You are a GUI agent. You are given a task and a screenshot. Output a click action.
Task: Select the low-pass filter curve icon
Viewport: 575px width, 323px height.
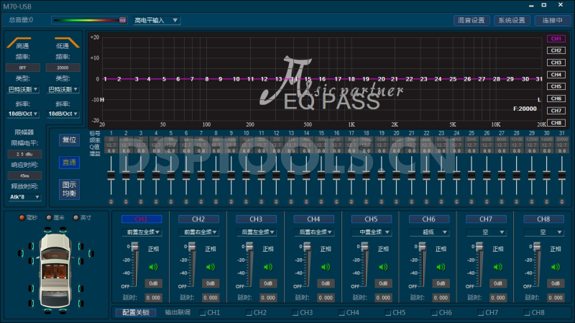(67, 42)
